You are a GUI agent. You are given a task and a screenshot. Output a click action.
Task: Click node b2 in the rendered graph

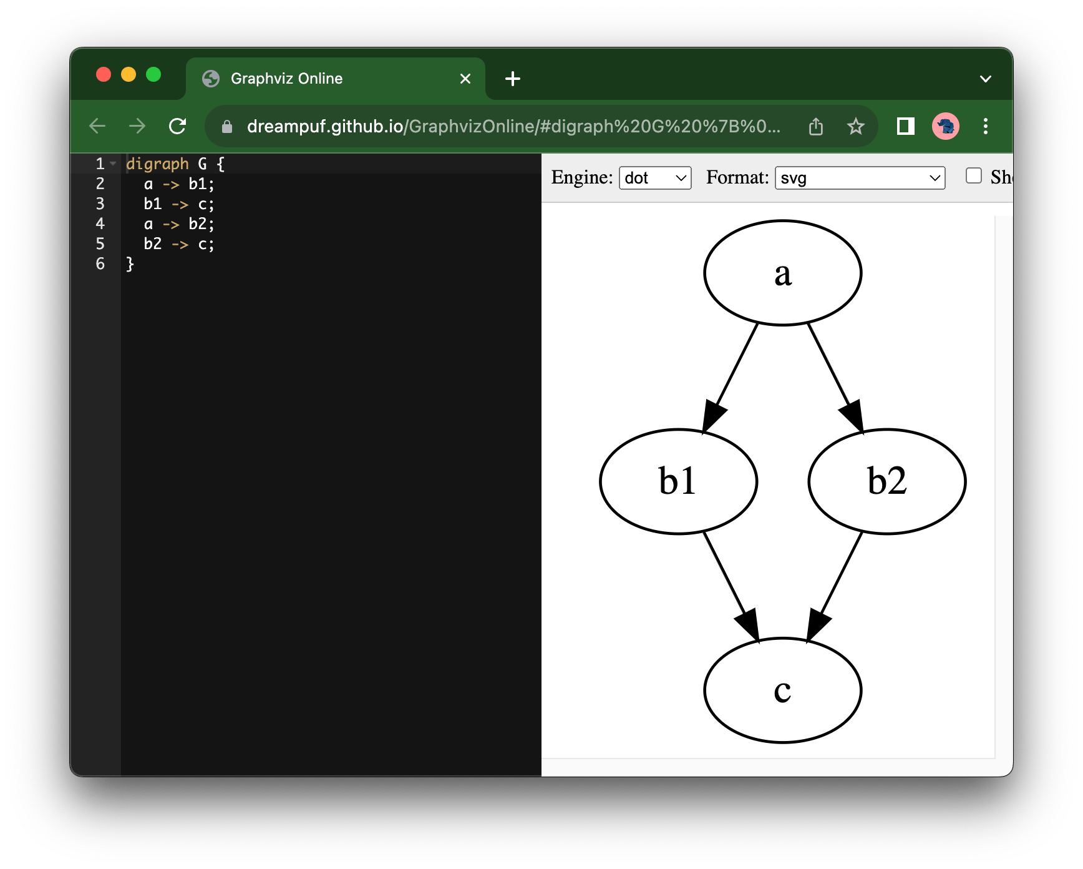tap(886, 481)
